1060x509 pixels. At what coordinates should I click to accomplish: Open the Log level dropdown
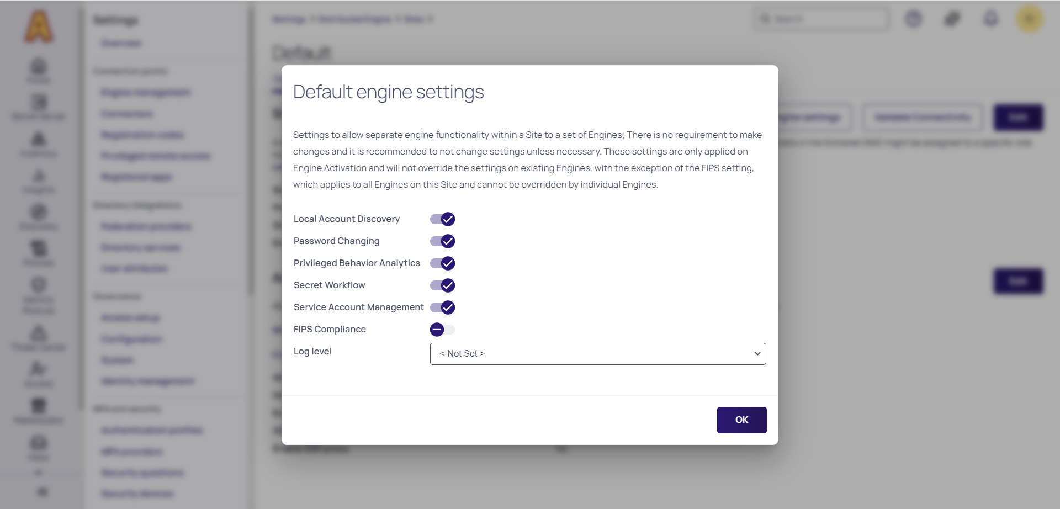597,354
